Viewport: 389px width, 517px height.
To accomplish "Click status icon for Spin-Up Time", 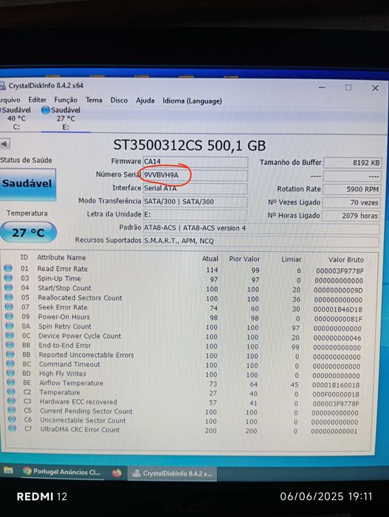I will pyautogui.click(x=9, y=278).
